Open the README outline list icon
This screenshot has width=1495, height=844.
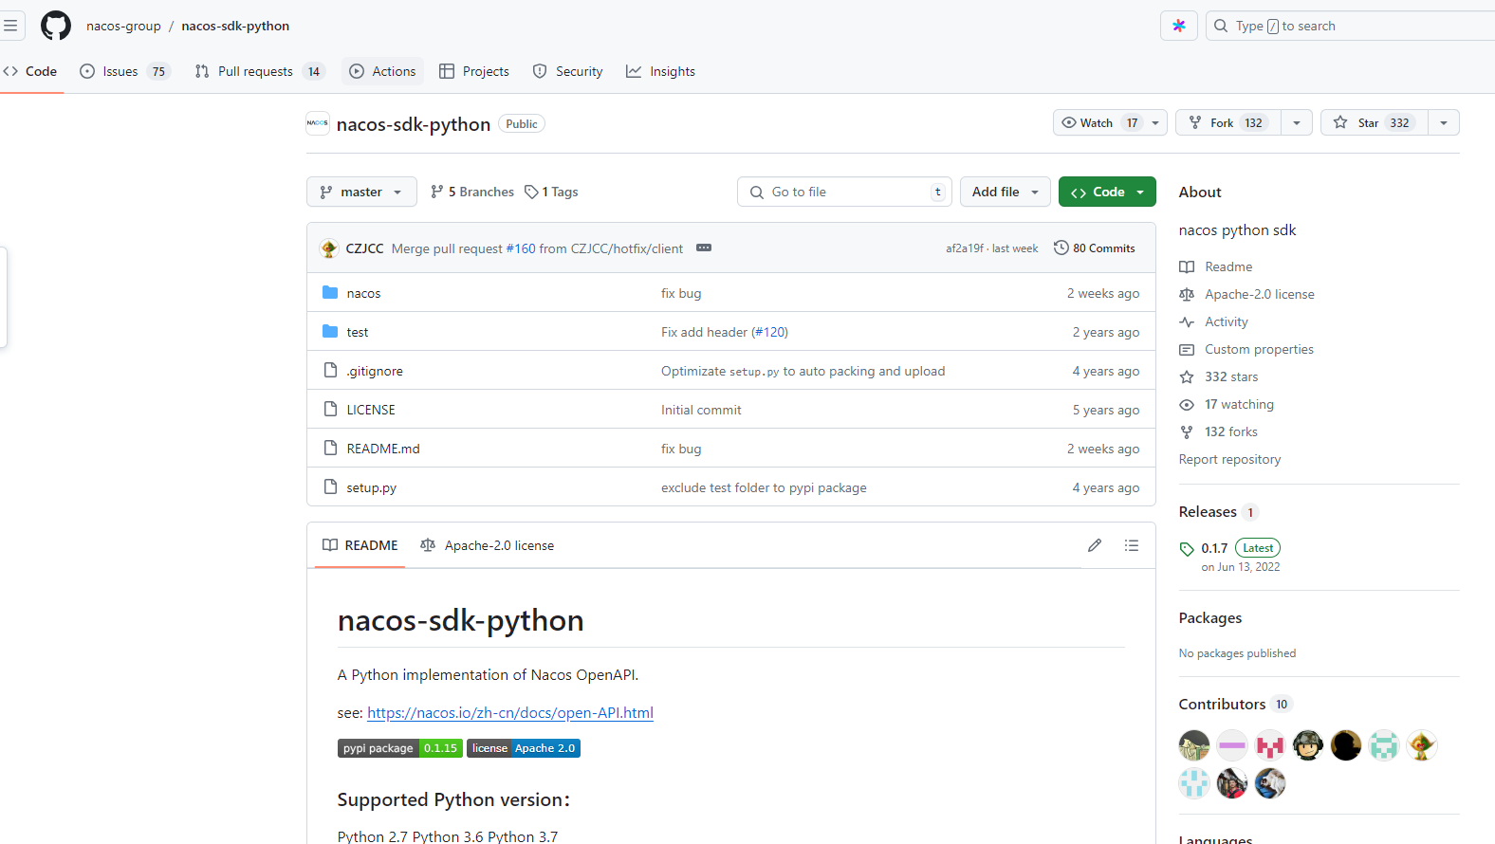pyautogui.click(x=1132, y=545)
